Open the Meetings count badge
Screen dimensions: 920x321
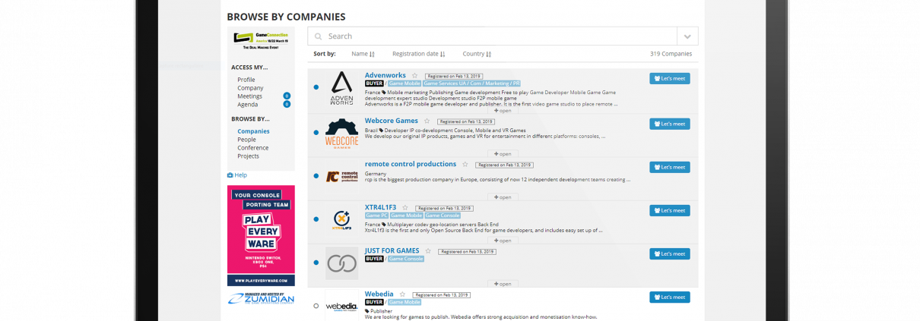coord(287,96)
